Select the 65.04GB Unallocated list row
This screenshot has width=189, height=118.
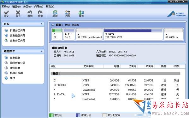point(115,99)
